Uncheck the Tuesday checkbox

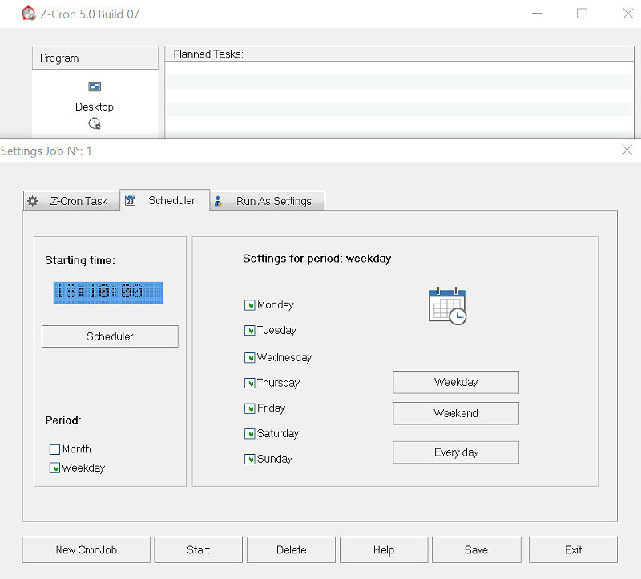249,331
